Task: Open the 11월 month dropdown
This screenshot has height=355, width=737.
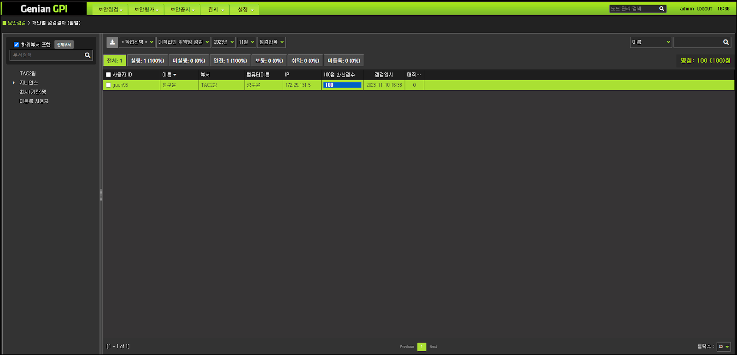Action: 246,42
